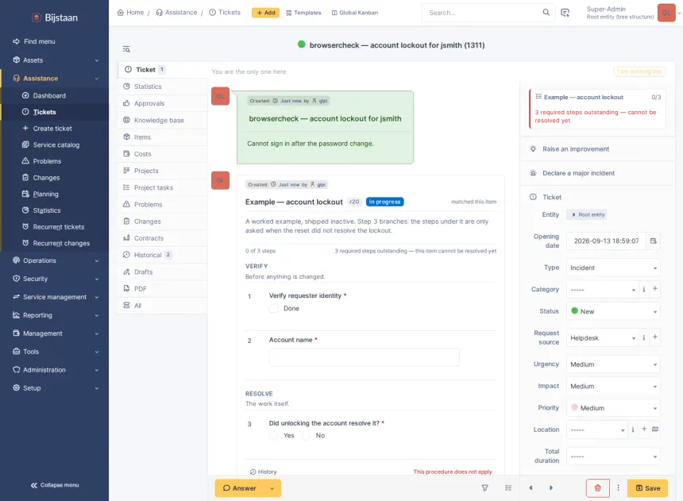Image resolution: width=683 pixels, height=501 pixels.
Task: Add a request source with plus icon
Action: [654, 337]
